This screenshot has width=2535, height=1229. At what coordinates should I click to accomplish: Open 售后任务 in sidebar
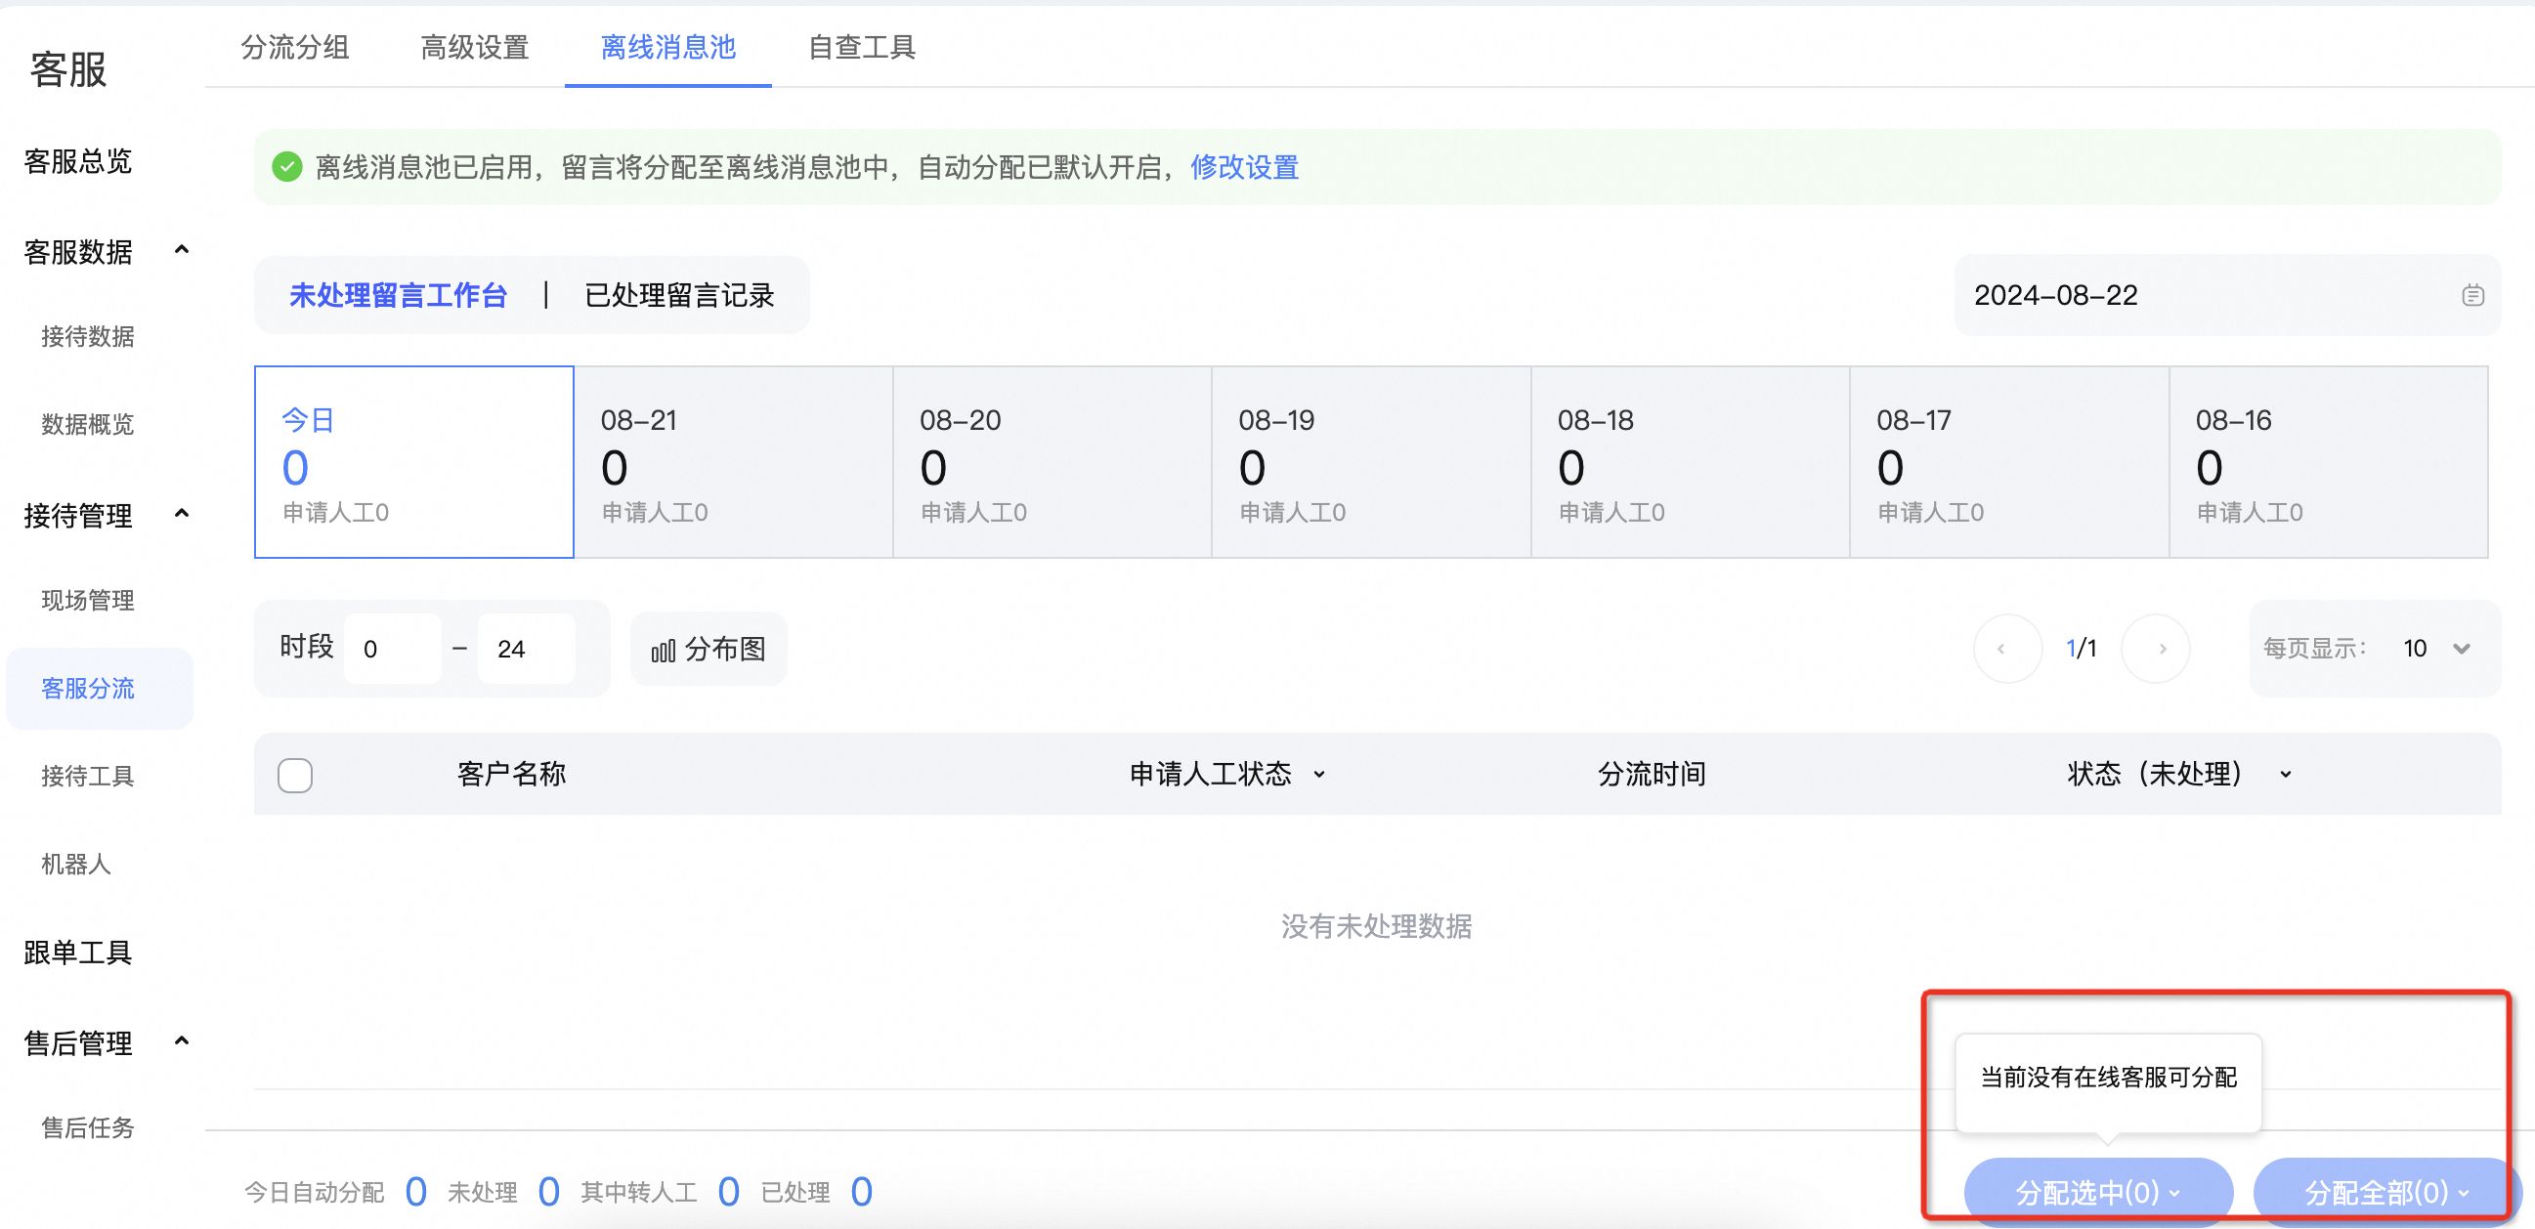(88, 1127)
